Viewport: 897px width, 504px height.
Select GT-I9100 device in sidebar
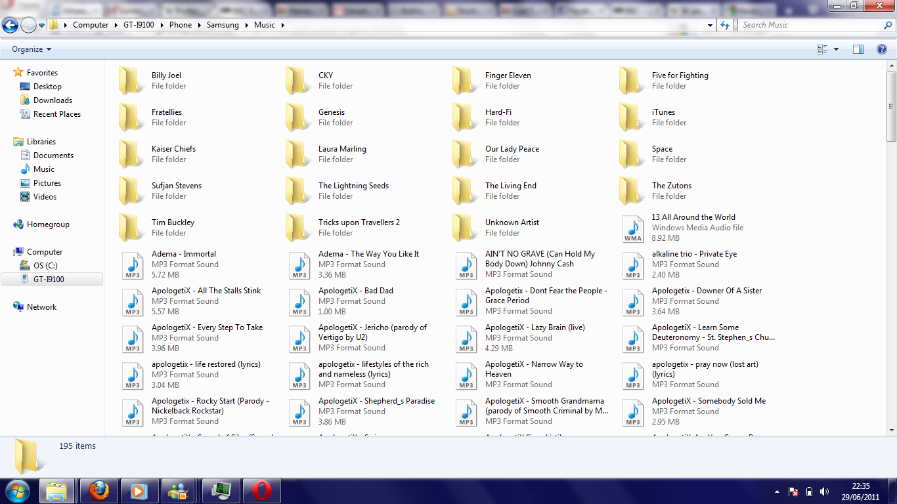tap(53, 280)
